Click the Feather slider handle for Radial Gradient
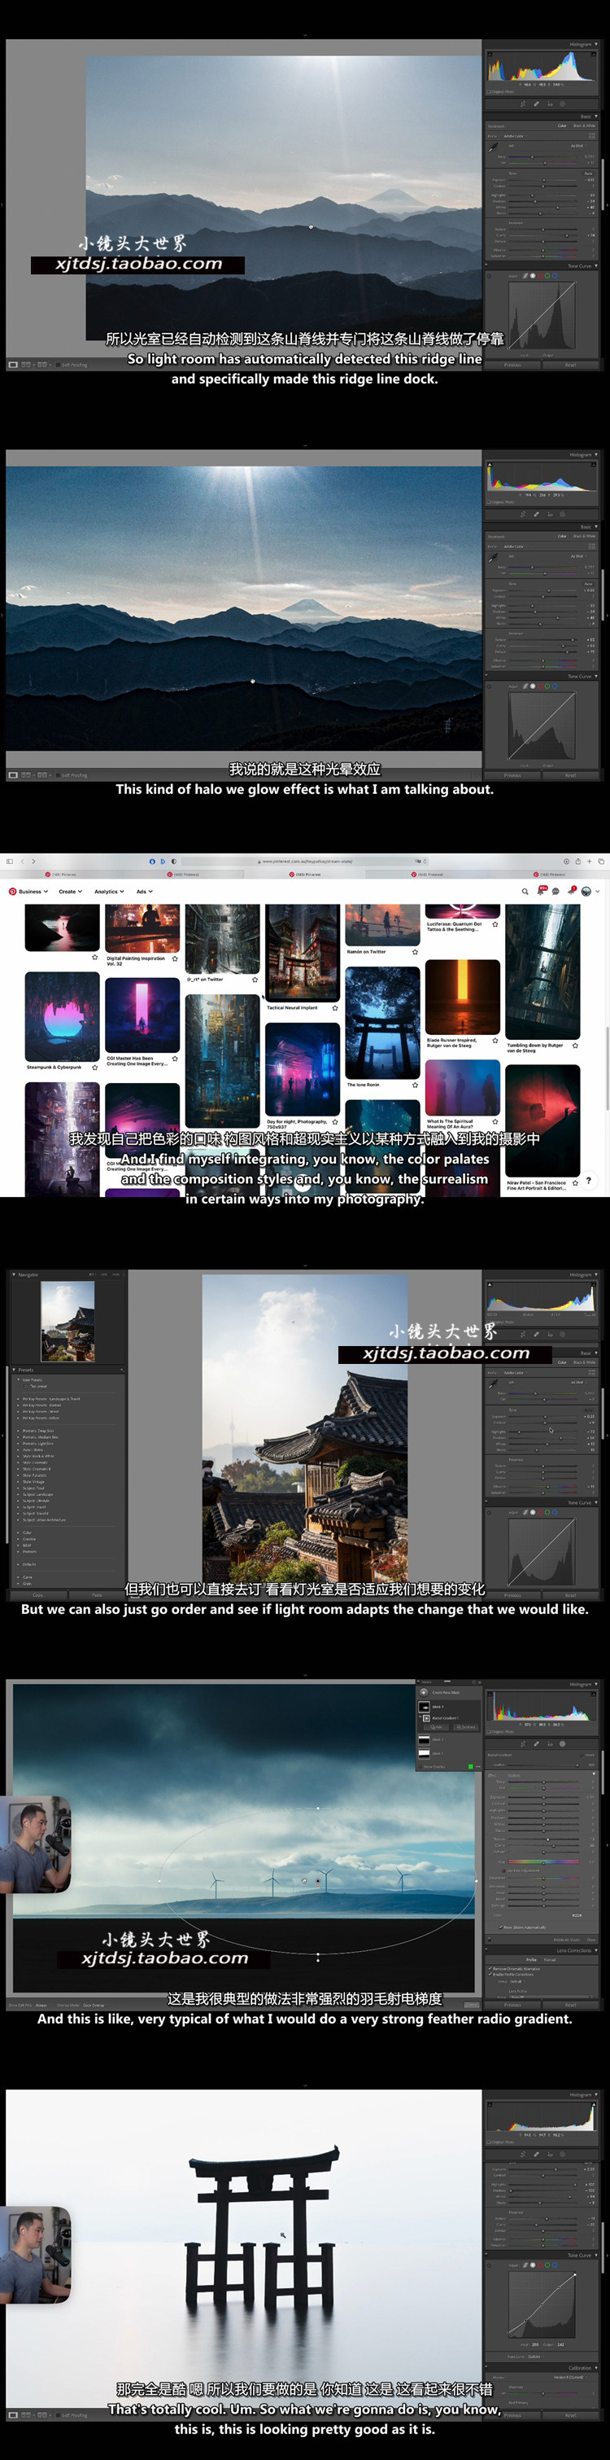 pyautogui.click(x=577, y=1765)
